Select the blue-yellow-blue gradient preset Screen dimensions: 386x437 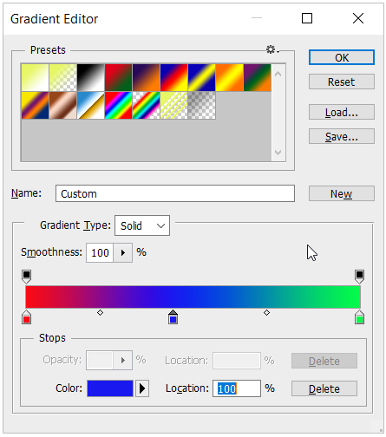point(202,77)
